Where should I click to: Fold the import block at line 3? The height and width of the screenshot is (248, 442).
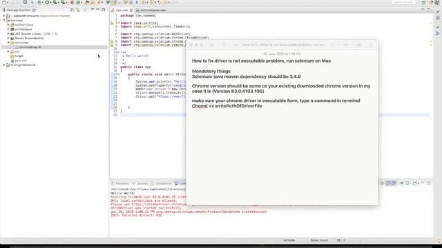119,23
